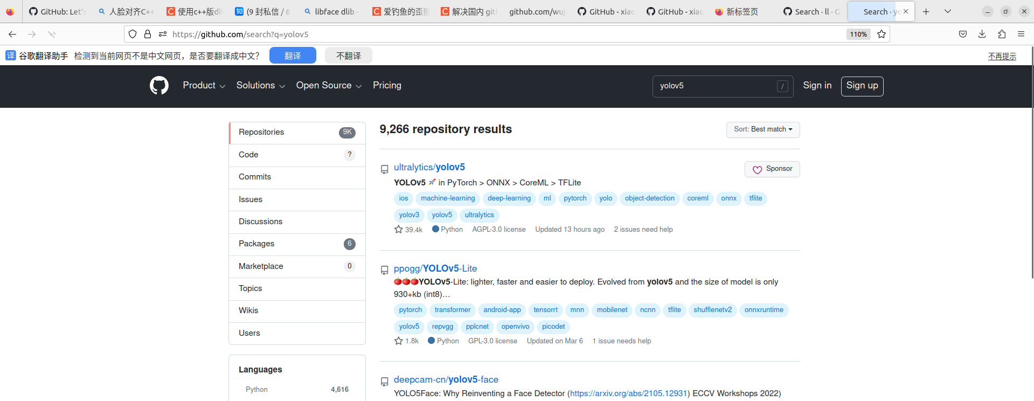Select the Issues filter
1034x401 pixels.
(x=297, y=200)
